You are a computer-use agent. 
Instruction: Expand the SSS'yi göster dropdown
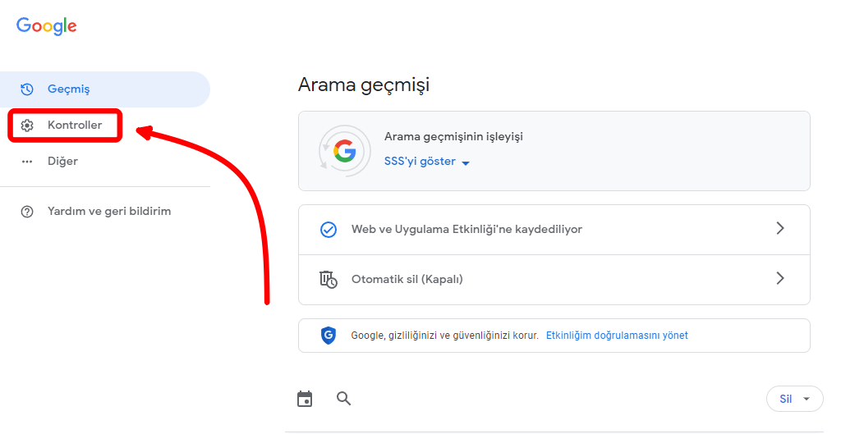point(427,162)
